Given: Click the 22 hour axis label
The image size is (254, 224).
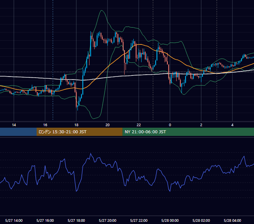Looking at the screenshot, I should pyautogui.click(x=139, y=125).
